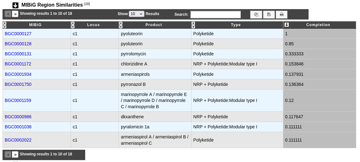The width and height of the screenshot is (360, 162).
Task: Click completion value 0.136364
Action: coord(294,84)
